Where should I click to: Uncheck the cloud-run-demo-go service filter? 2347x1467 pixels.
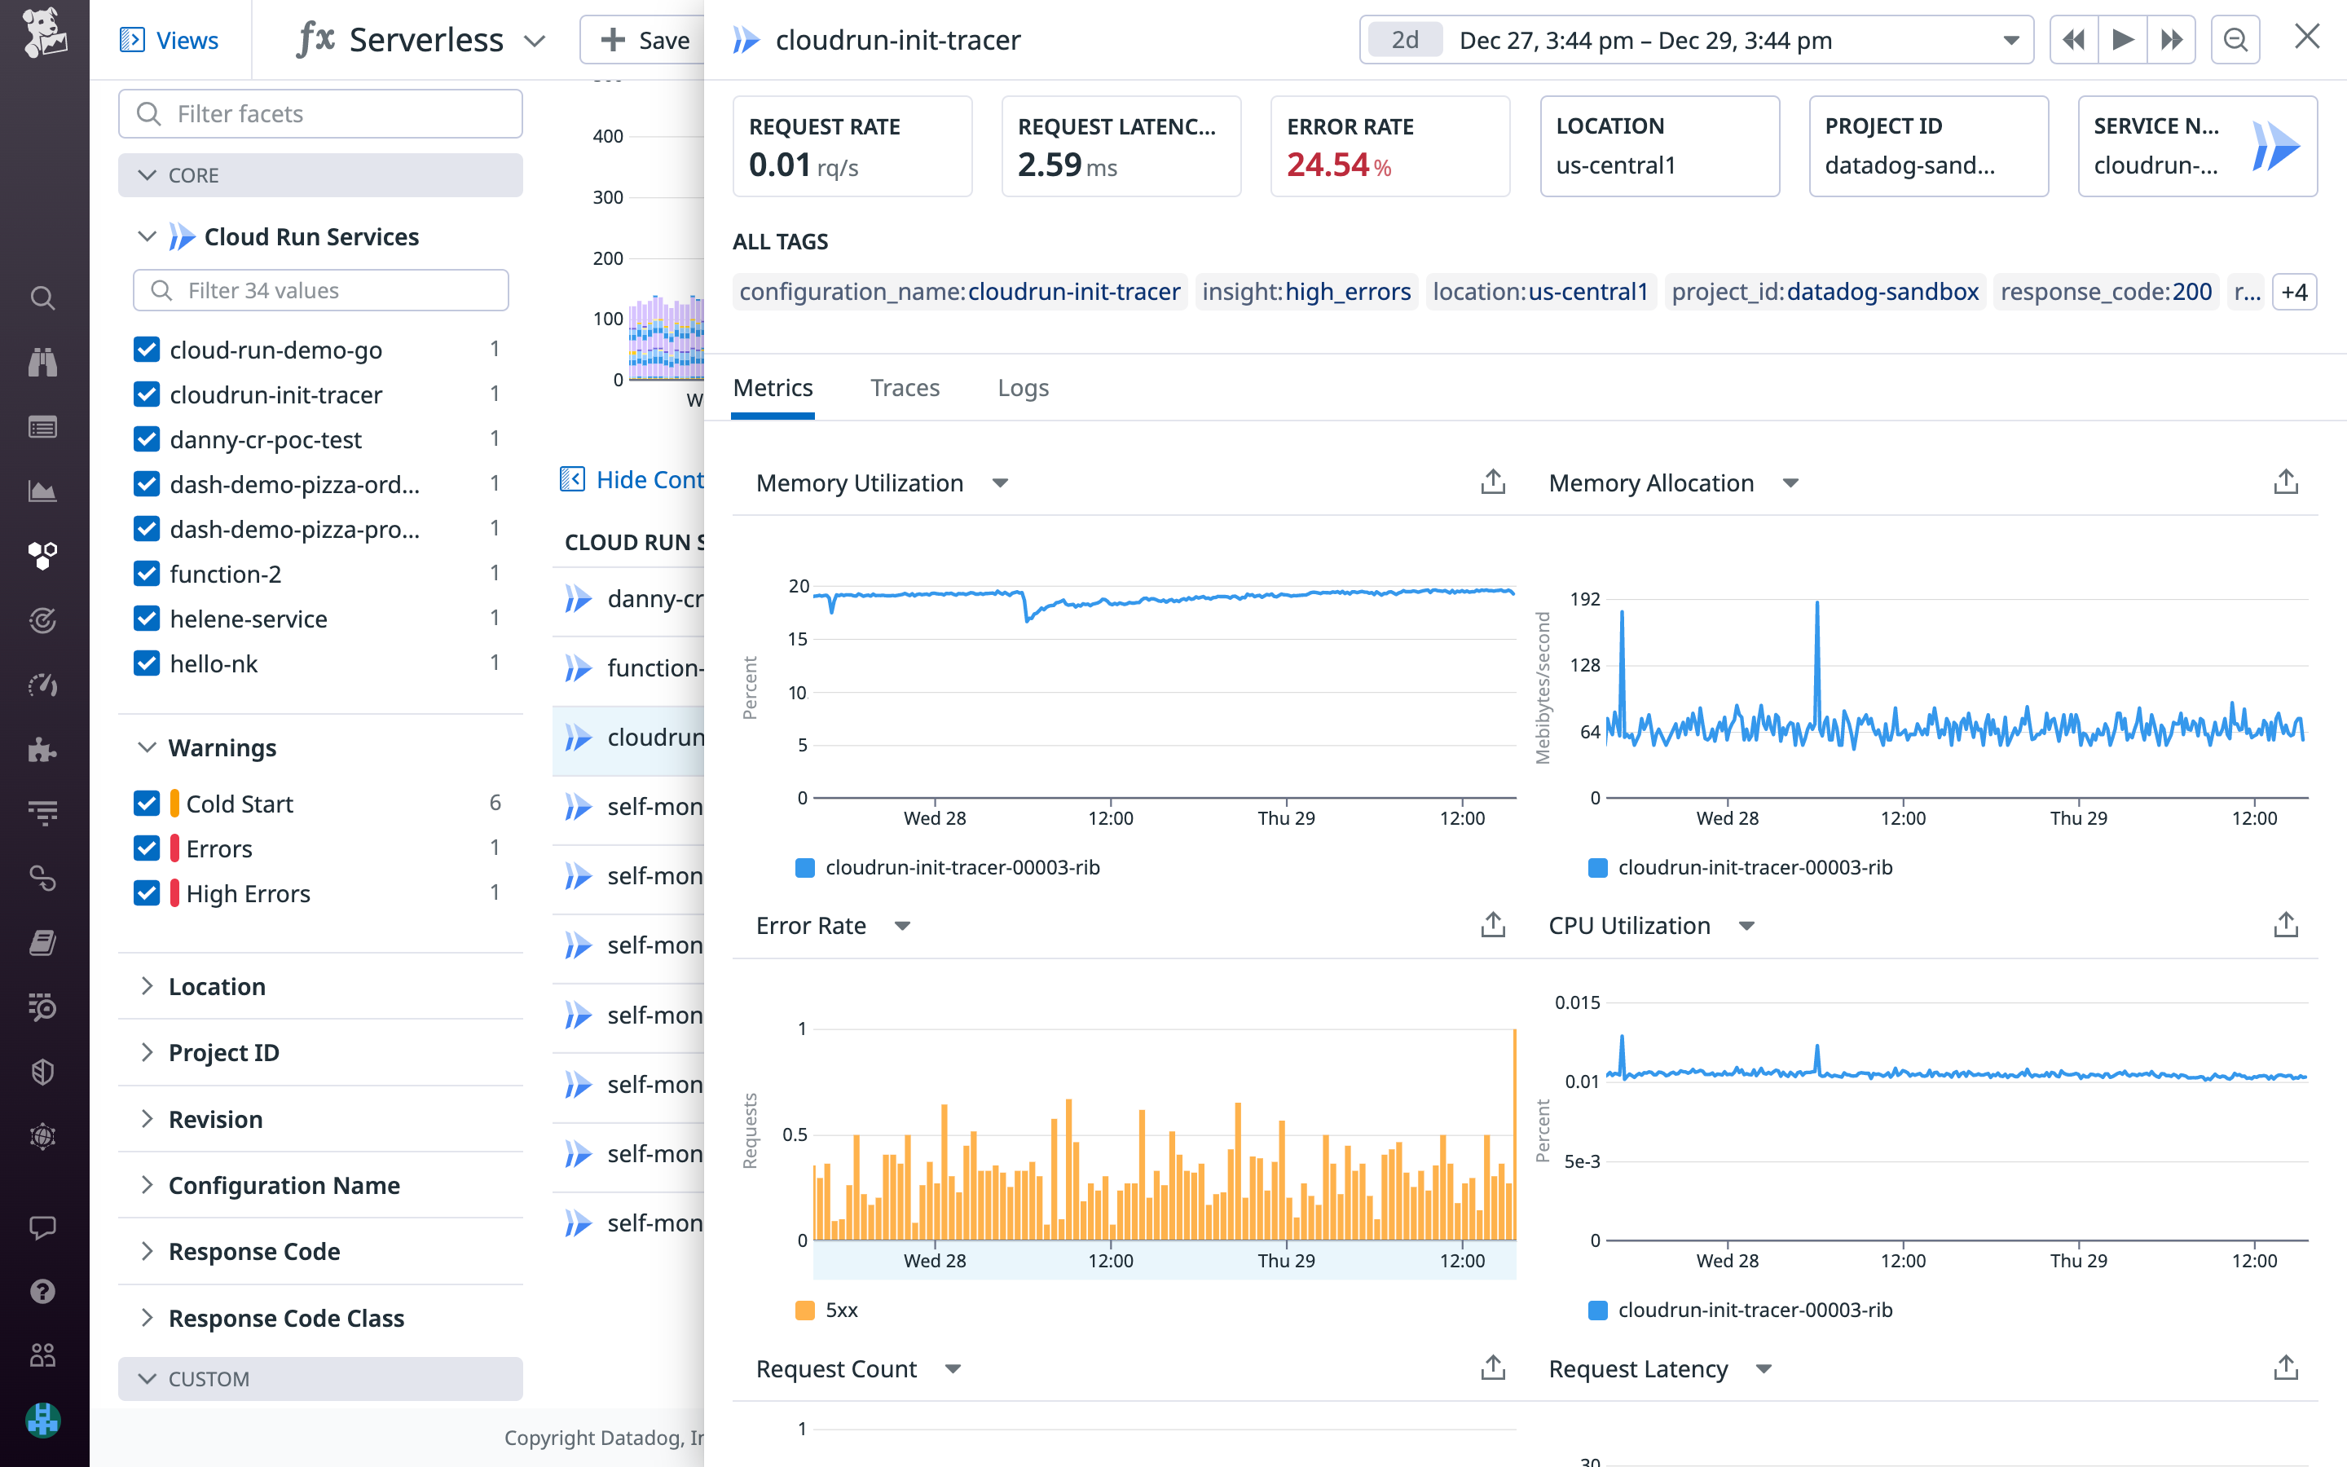(x=147, y=350)
